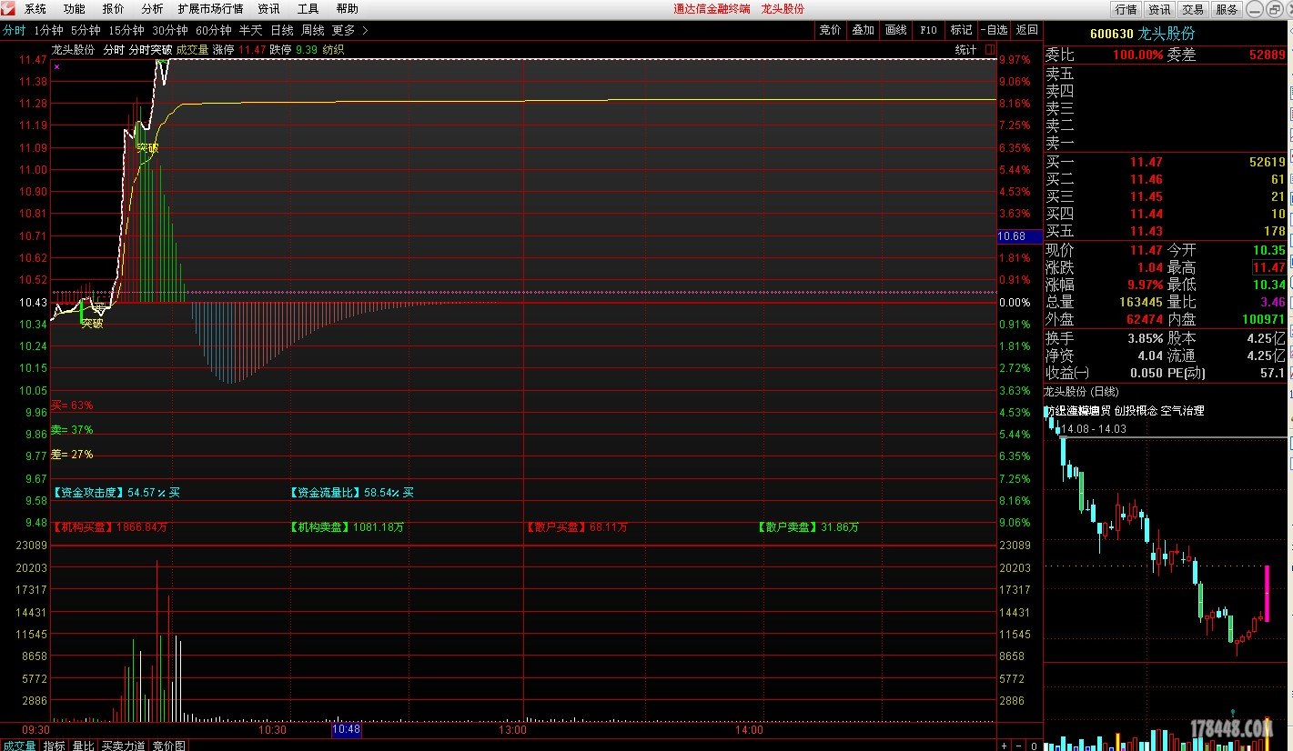This screenshot has width=1293, height=751.
Task: Click the 最高 11.47 boxed value
Action: (x=1269, y=268)
